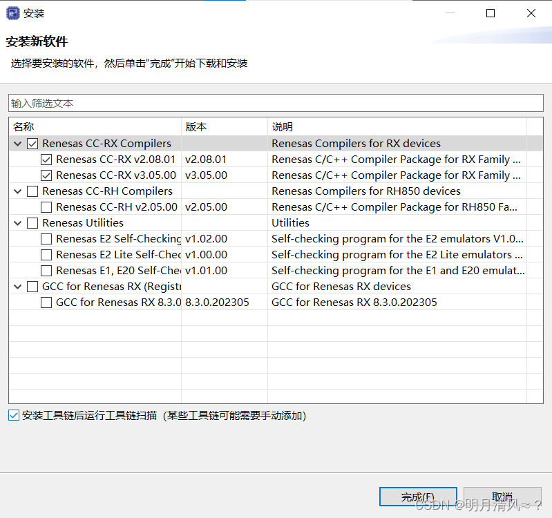Collapse the Renesas CC-RH Compilers group
The height and width of the screenshot is (518, 552).
pyautogui.click(x=17, y=191)
